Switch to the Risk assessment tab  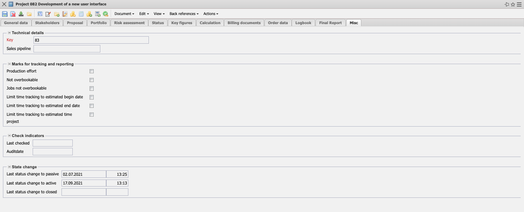click(129, 23)
